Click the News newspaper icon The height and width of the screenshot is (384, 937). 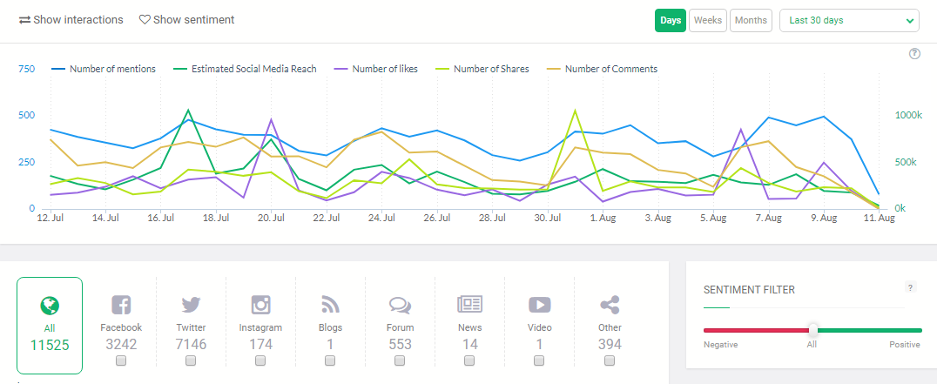(469, 305)
